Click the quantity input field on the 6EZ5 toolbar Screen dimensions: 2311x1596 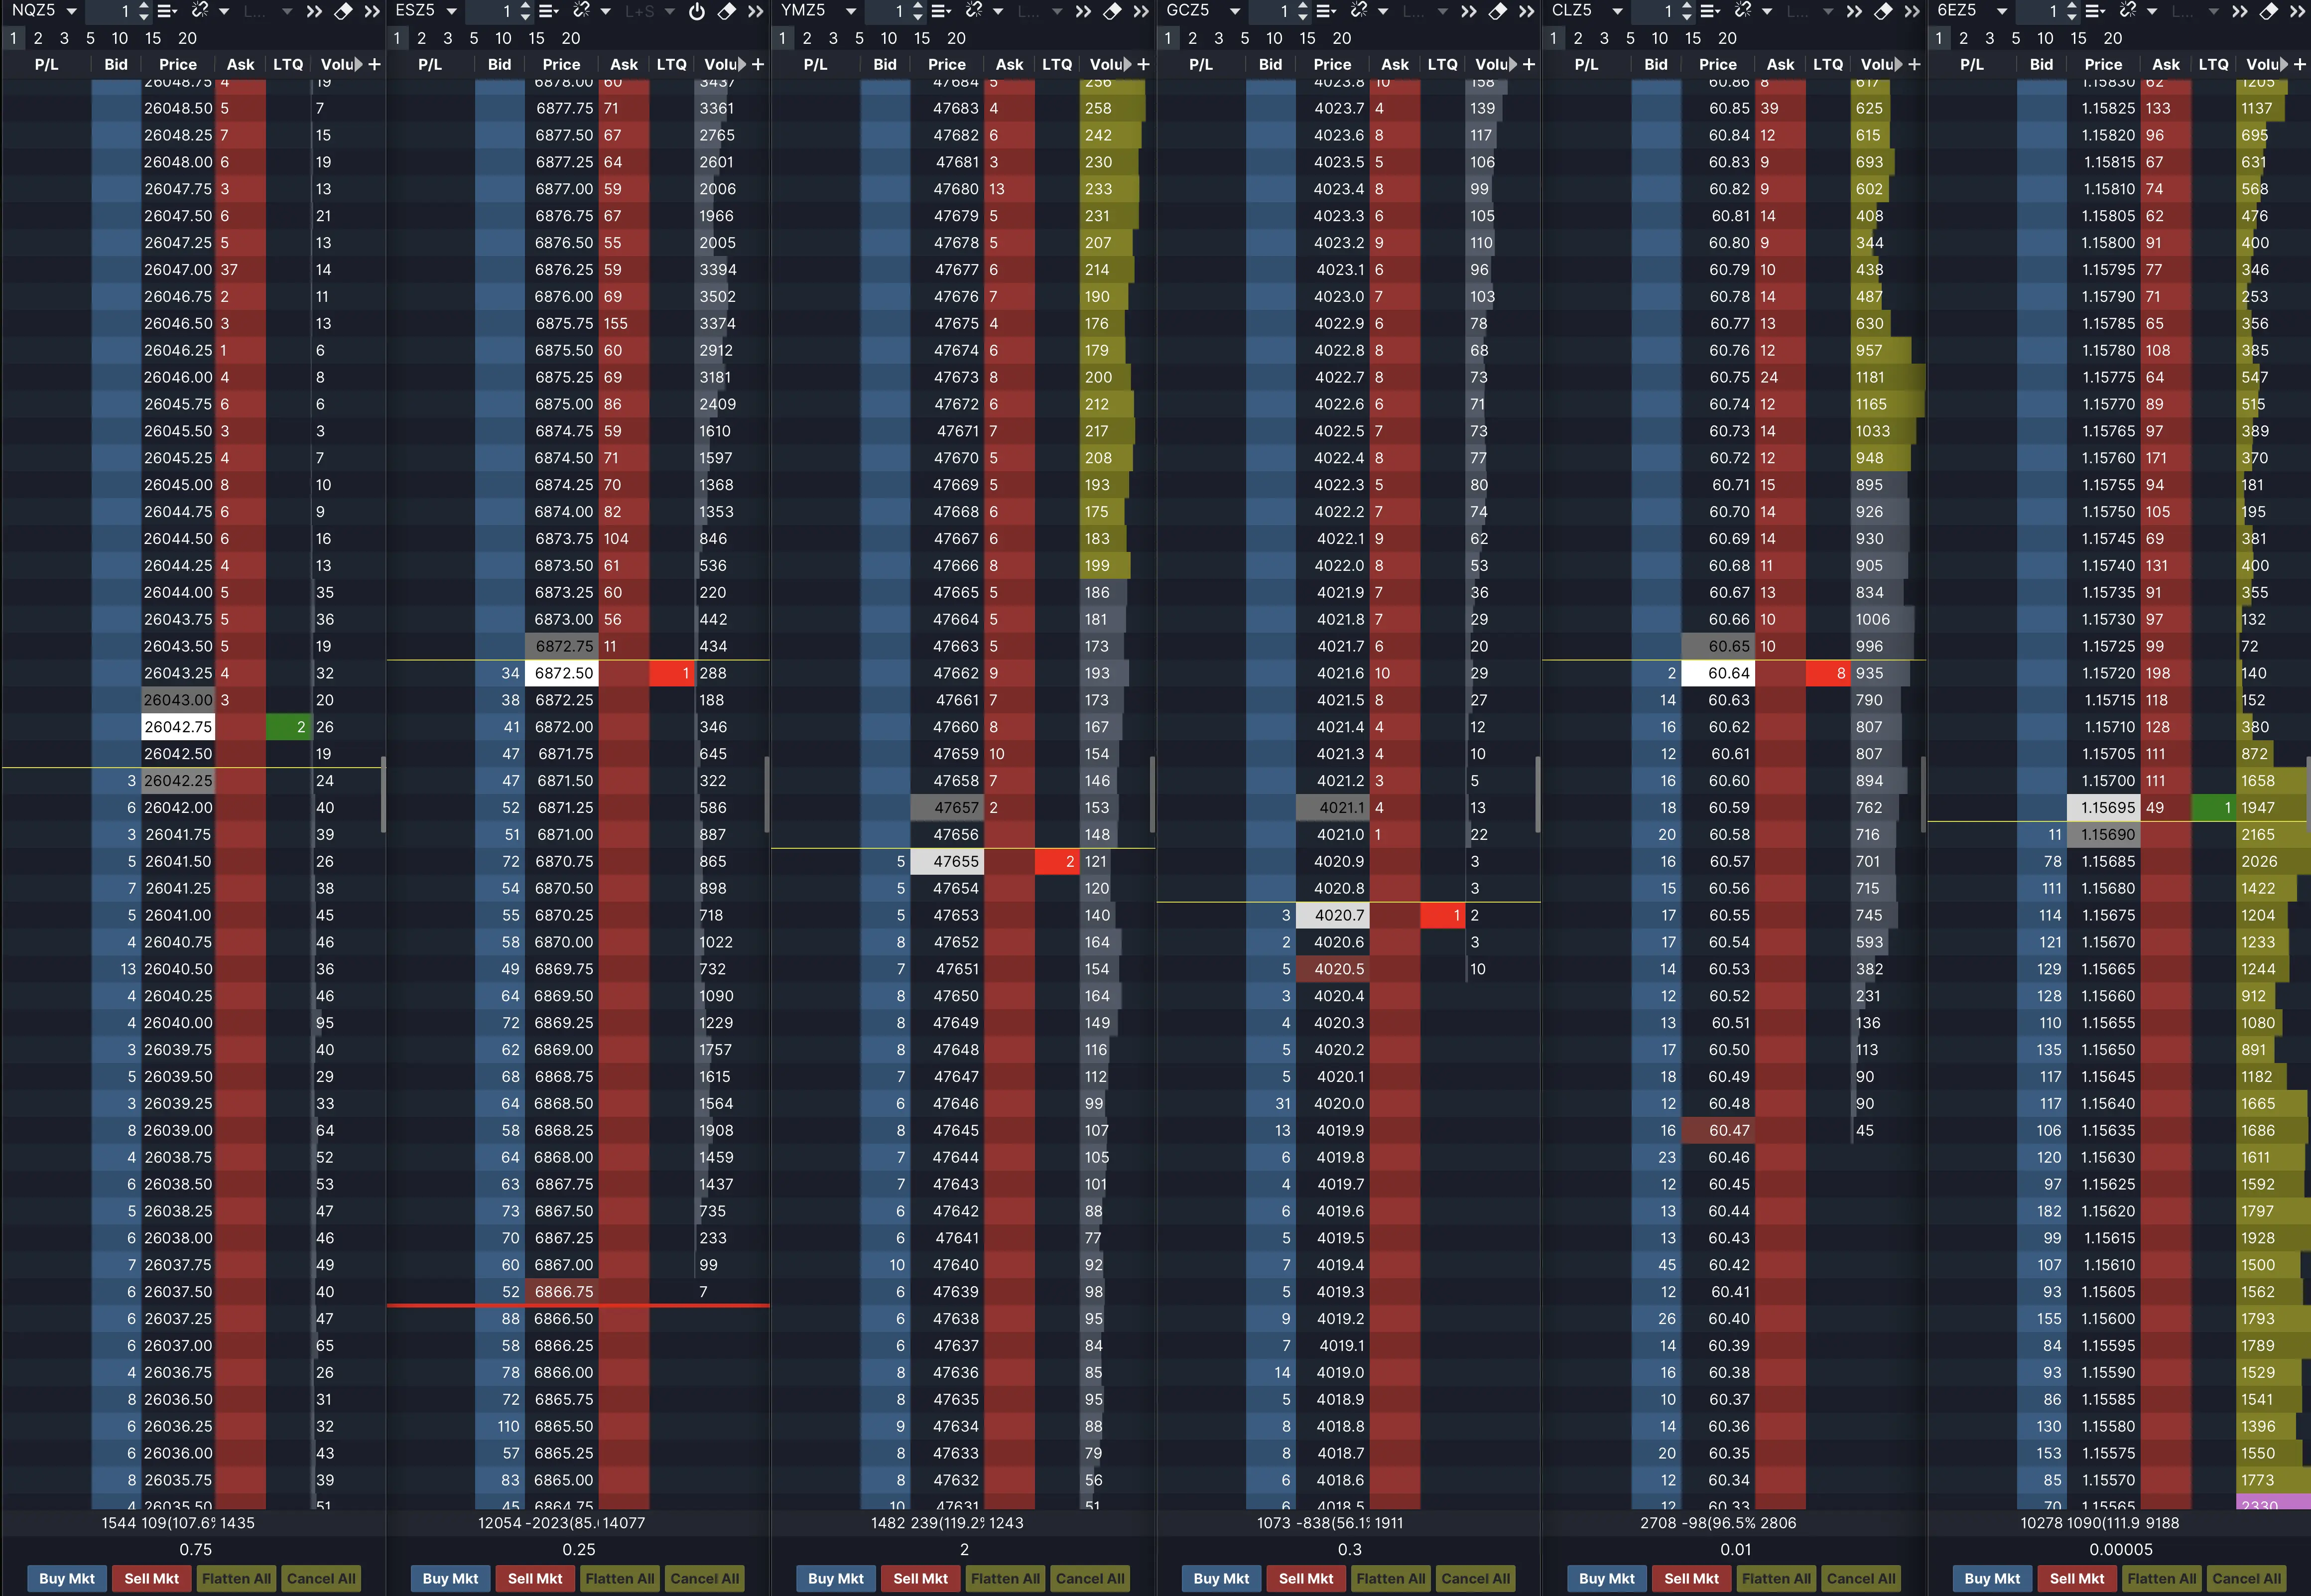pyautogui.click(x=2049, y=11)
